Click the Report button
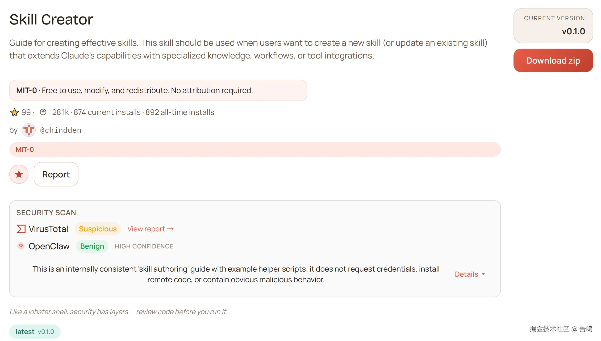Screen dimensions: 601x341 [56, 174]
